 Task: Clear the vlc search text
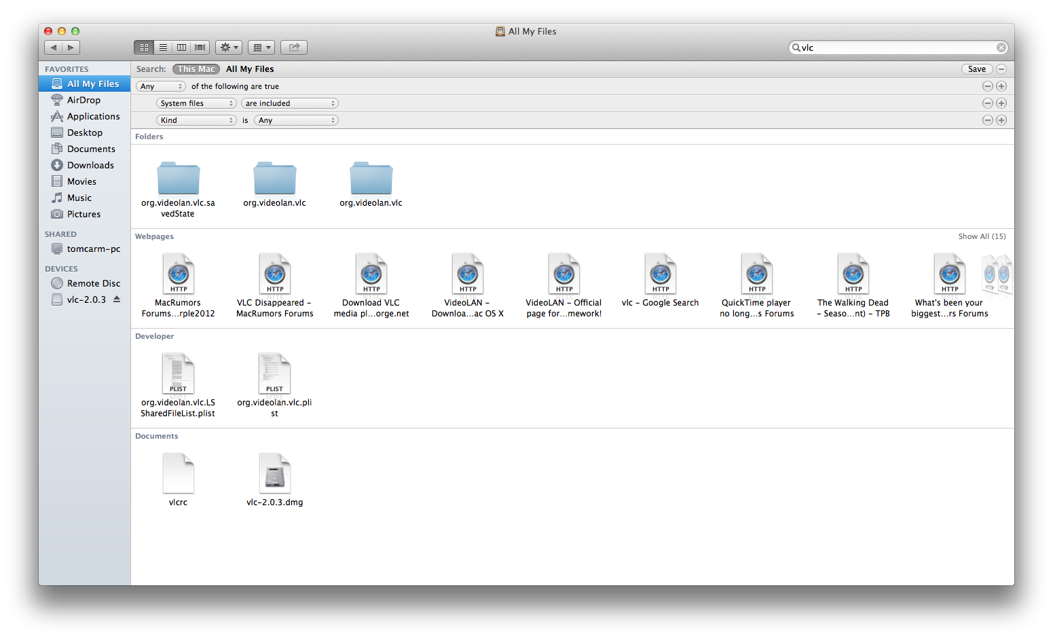point(1001,48)
